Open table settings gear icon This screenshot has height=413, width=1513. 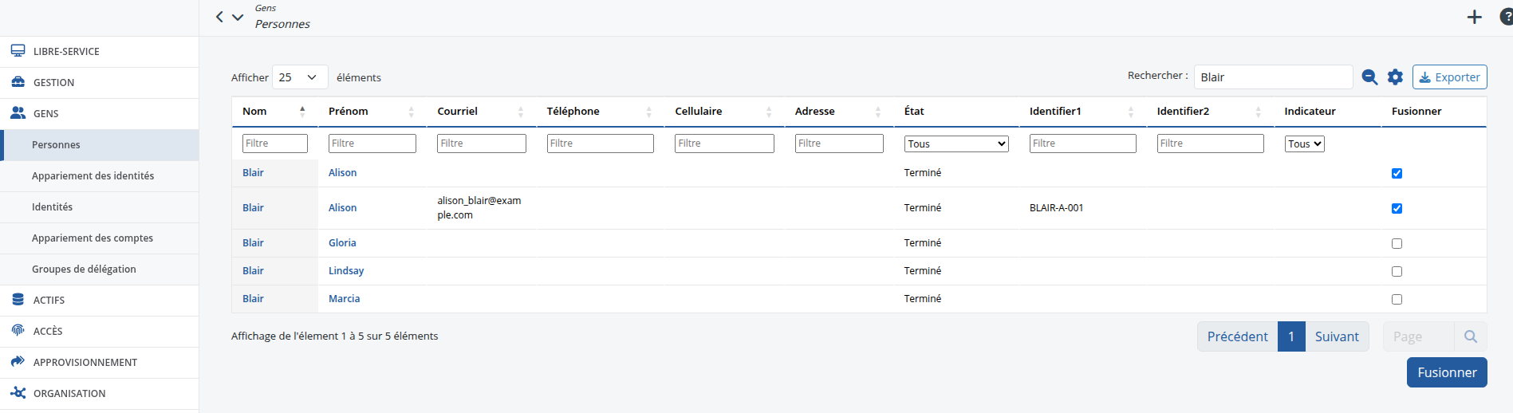click(1395, 77)
